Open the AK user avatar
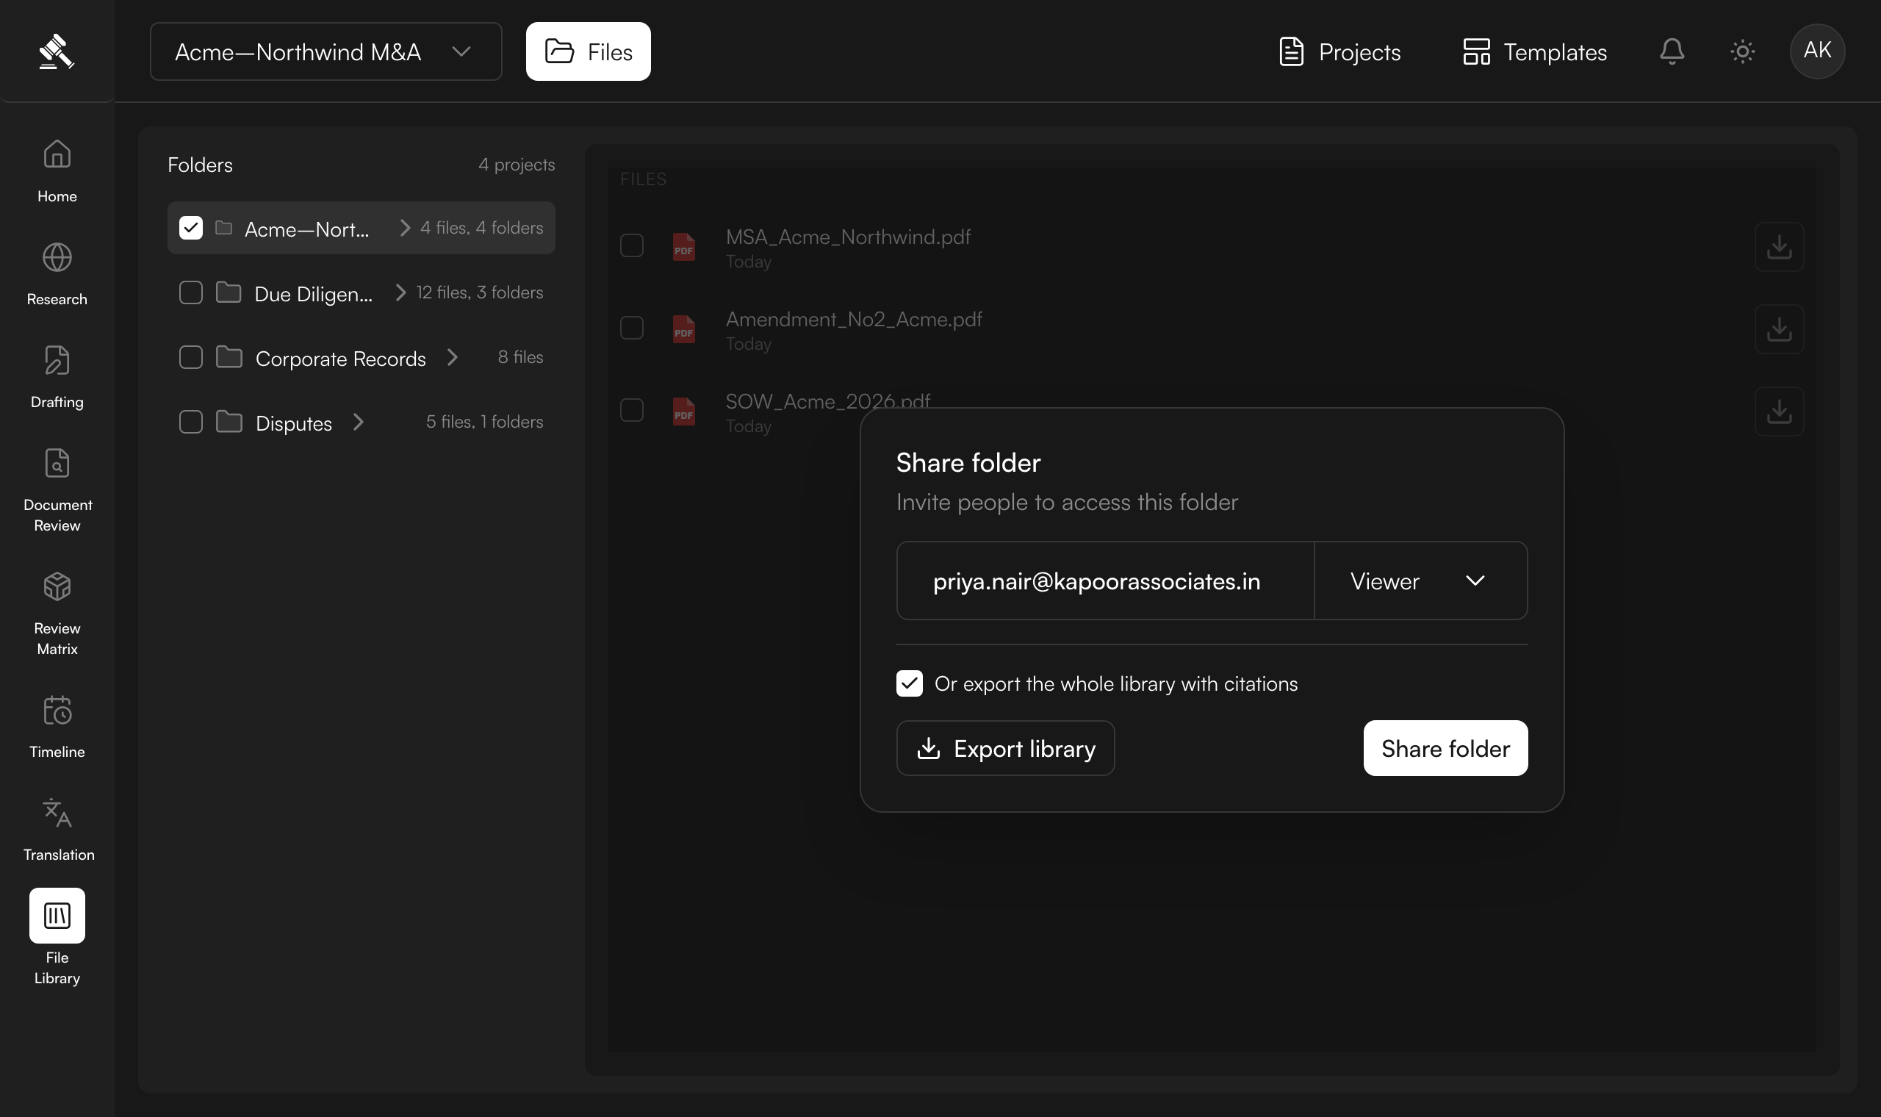This screenshot has width=1881, height=1117. click(1817, 51)
